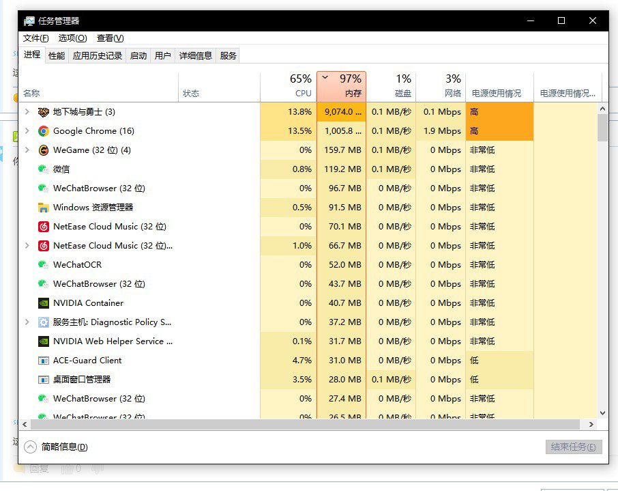This screenshot has width=618, height=491.
Task: Expand the 地下城与勇士 (3) process group
Action: 27,112
